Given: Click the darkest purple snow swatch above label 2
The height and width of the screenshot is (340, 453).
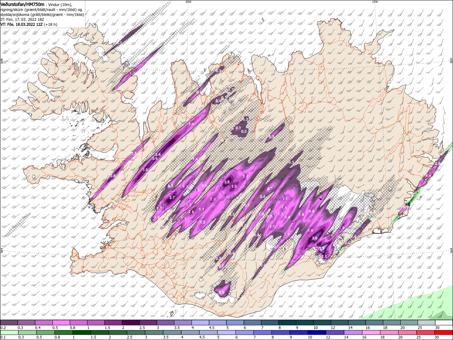Looking at the screenshot, I should 130,323.
